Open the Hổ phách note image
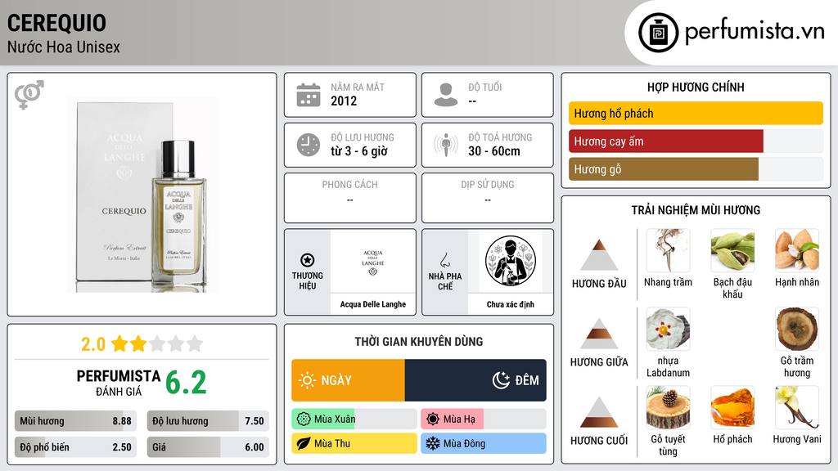The image size is (838, 471). pos(732,407)
